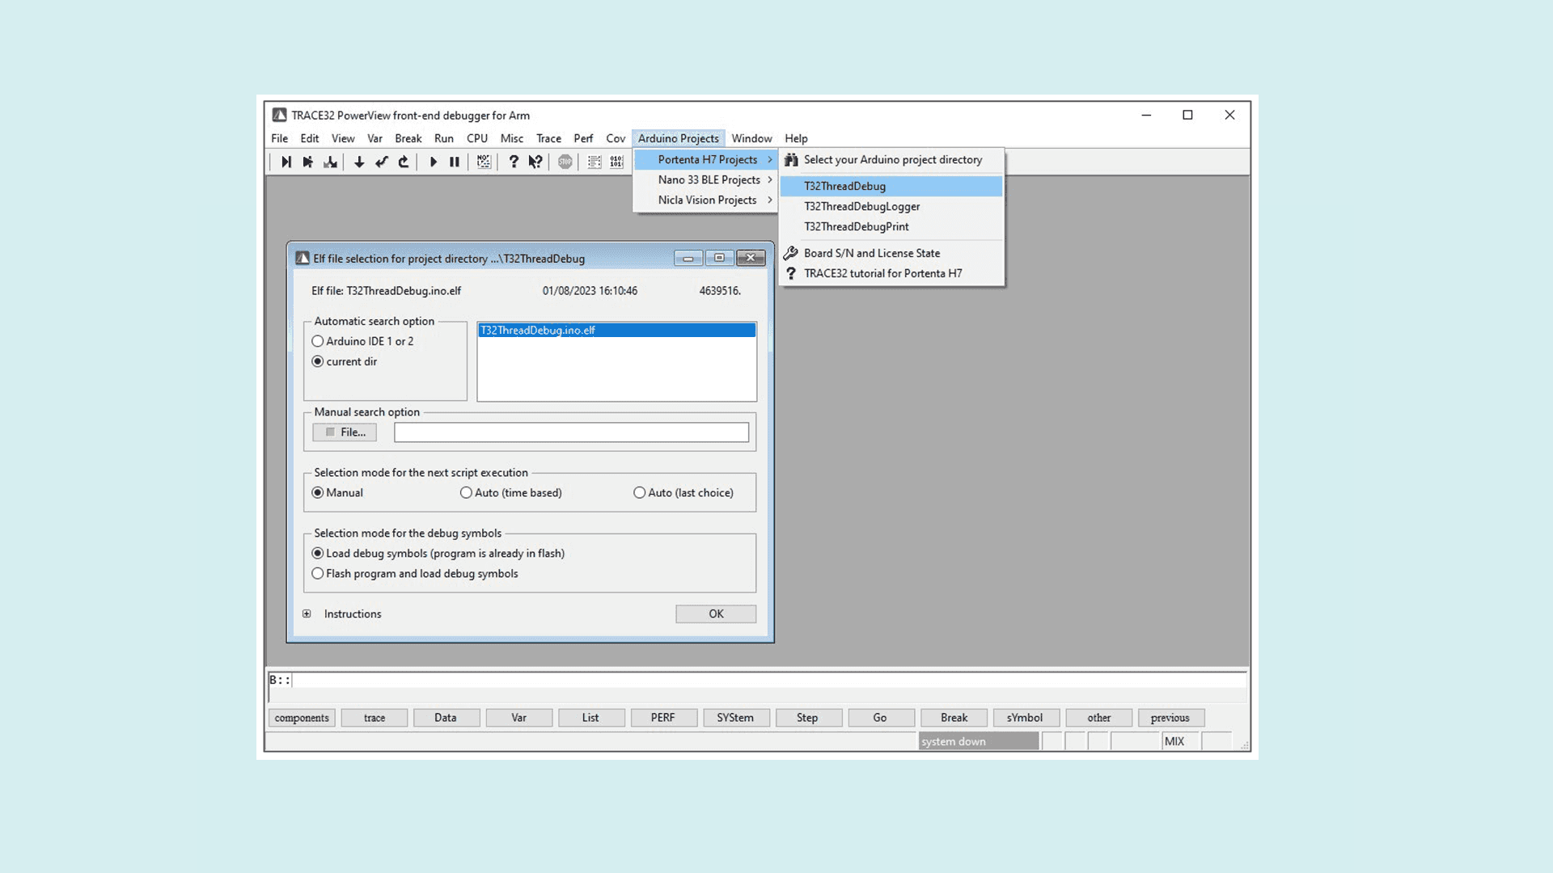Image resolution: width=1553 pixels, height=873 pixels.
Task: Select the Arduino IDE 1 or 2 radio button
Action: (x=318, y=341)
